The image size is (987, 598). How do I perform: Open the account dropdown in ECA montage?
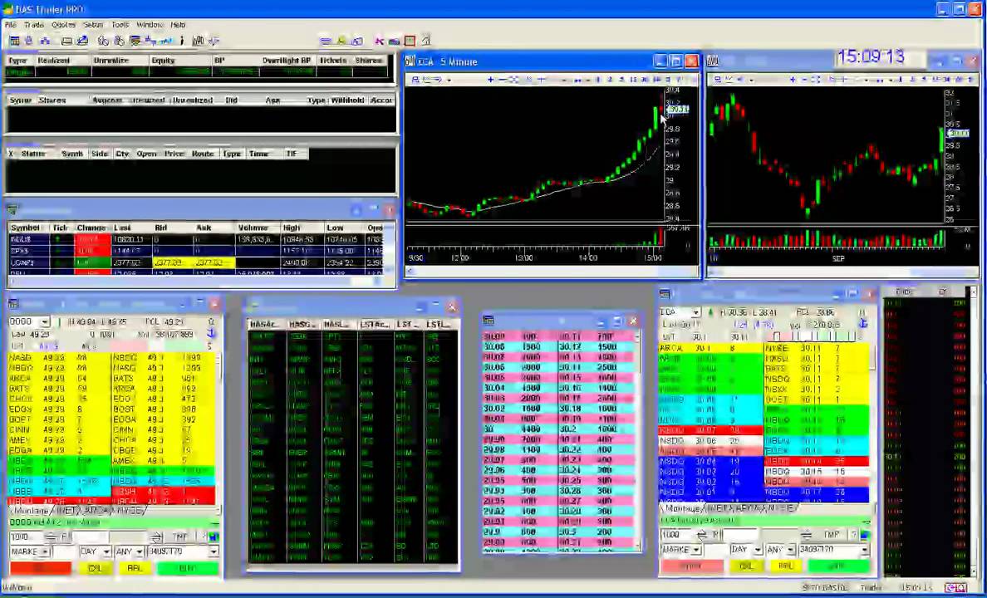(x=865, y=550)
